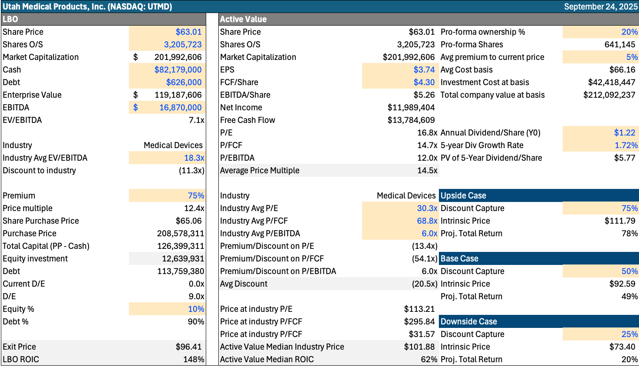Select the "Upside Case" header cell
The height and width of the screenshot is (367, 639).
(x=539, y=195)
